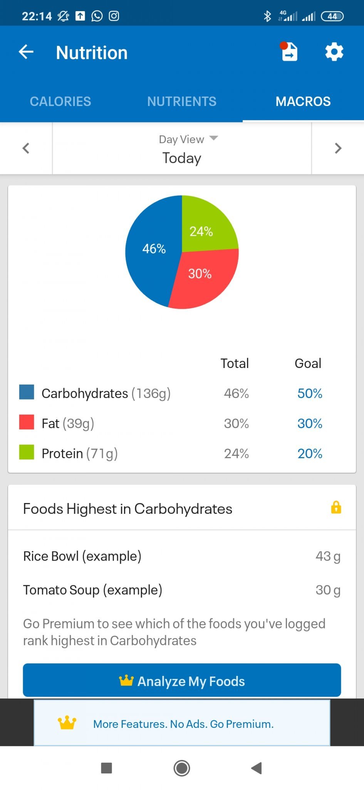Tap the crown icon in the premium banner

click(x=67, y=723)
